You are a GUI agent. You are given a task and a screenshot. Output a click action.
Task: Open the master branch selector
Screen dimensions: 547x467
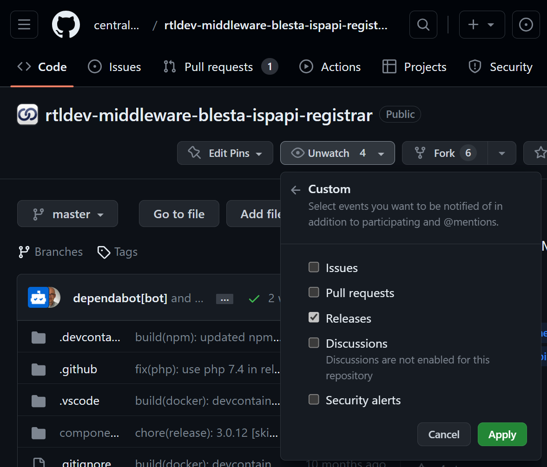tap(67, 214)
